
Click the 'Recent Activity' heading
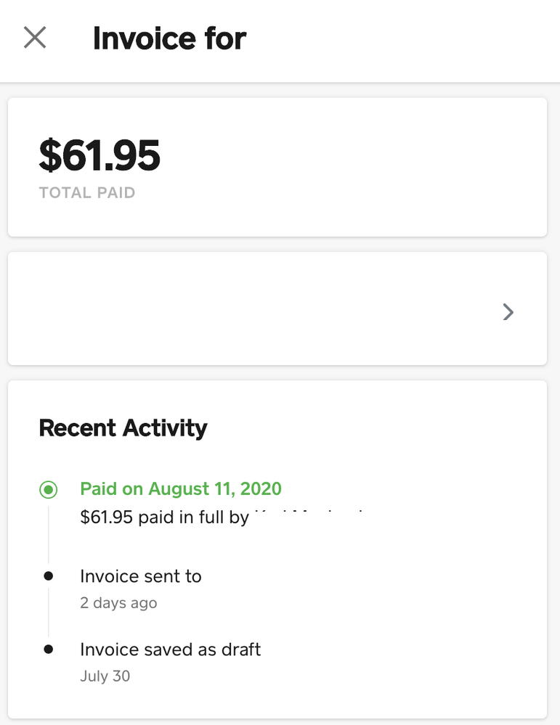(123, 428)
